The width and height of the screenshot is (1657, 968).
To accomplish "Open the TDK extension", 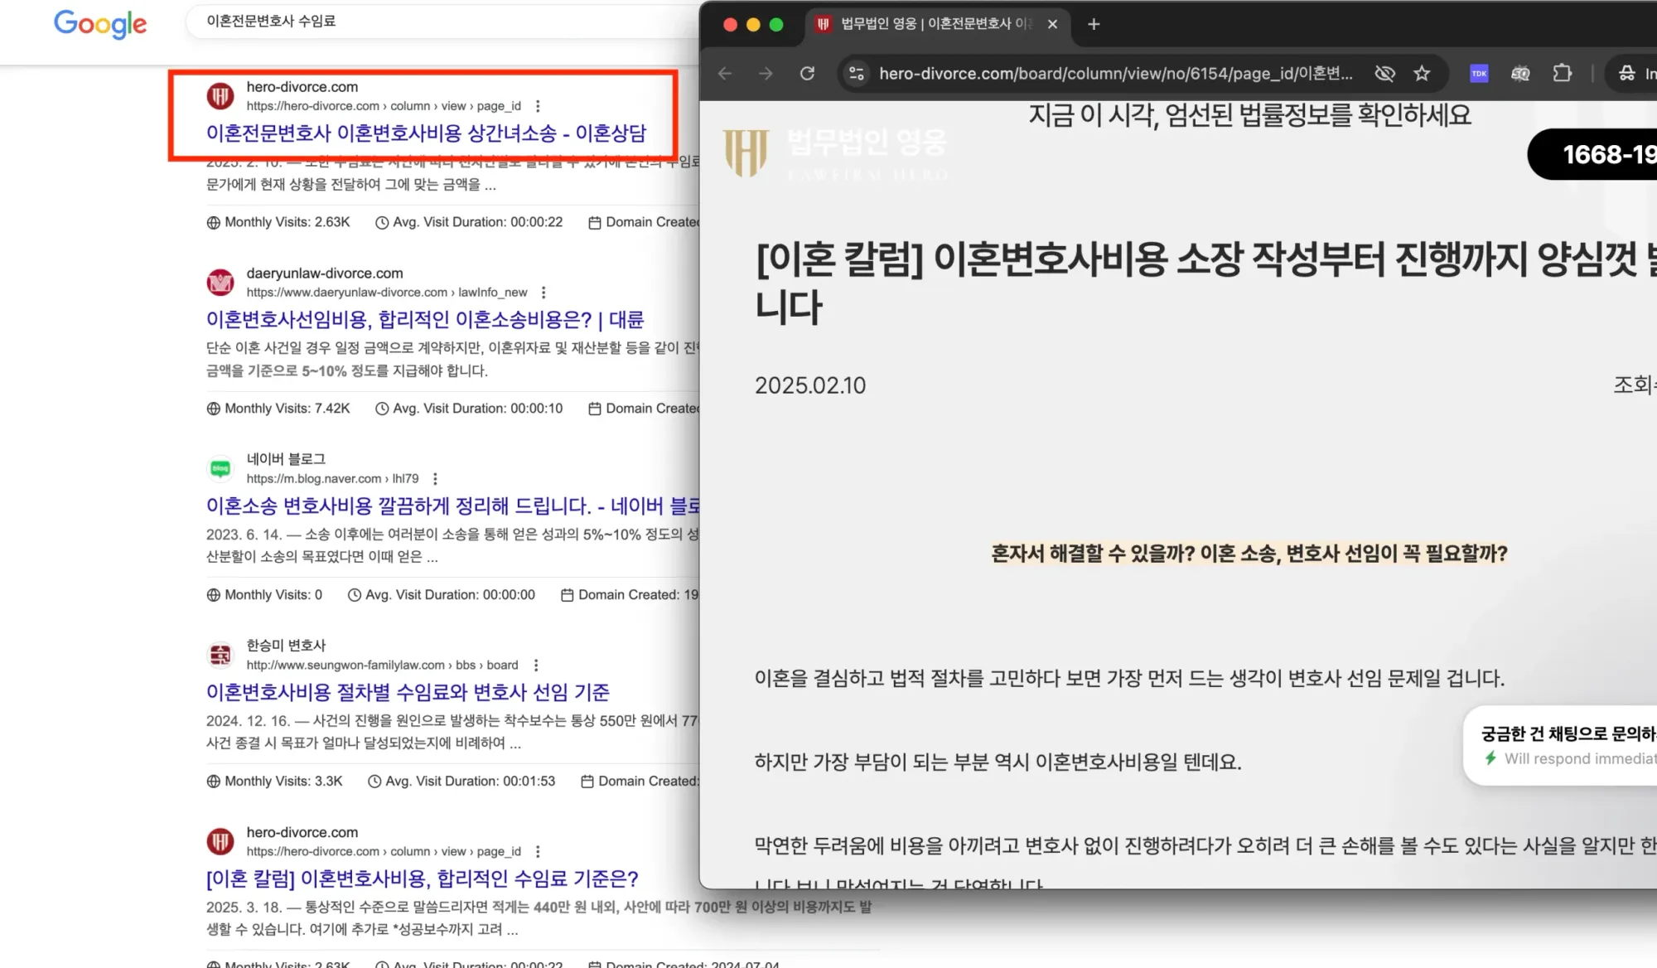I will (1479, 73).
